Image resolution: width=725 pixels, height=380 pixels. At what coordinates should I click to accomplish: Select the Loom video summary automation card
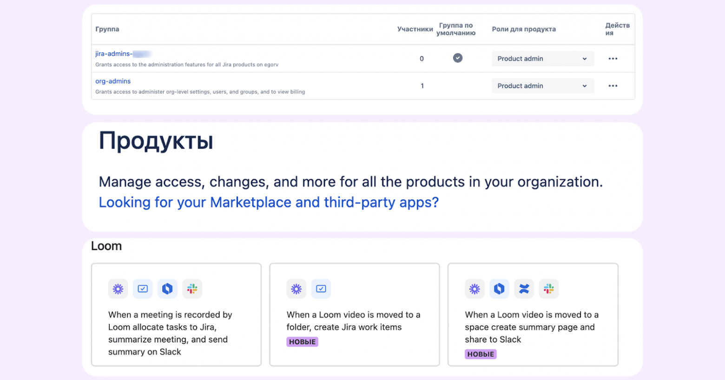click(533, 314)
